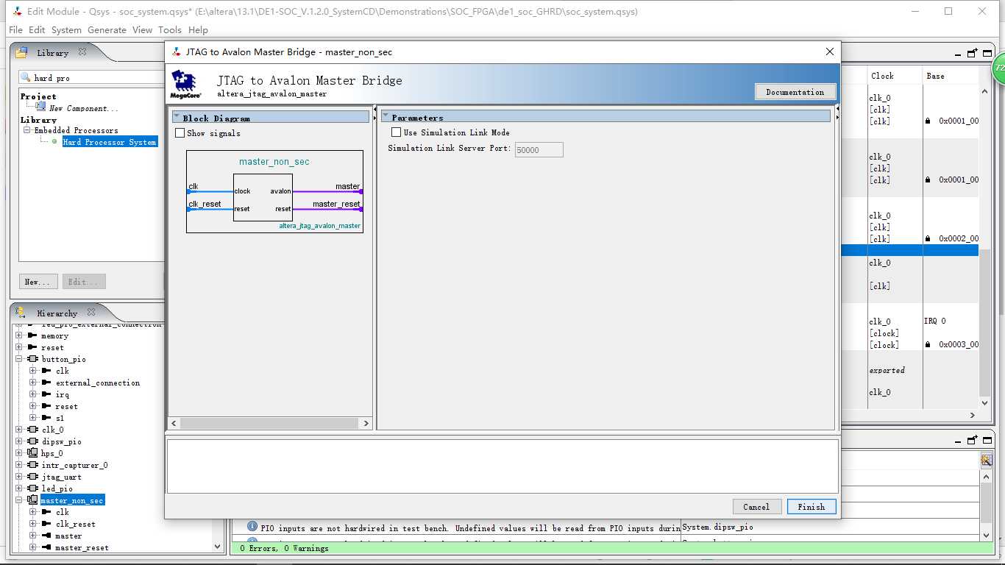Click the lock icon beside 0x0003_00

(x=928, y=344)
